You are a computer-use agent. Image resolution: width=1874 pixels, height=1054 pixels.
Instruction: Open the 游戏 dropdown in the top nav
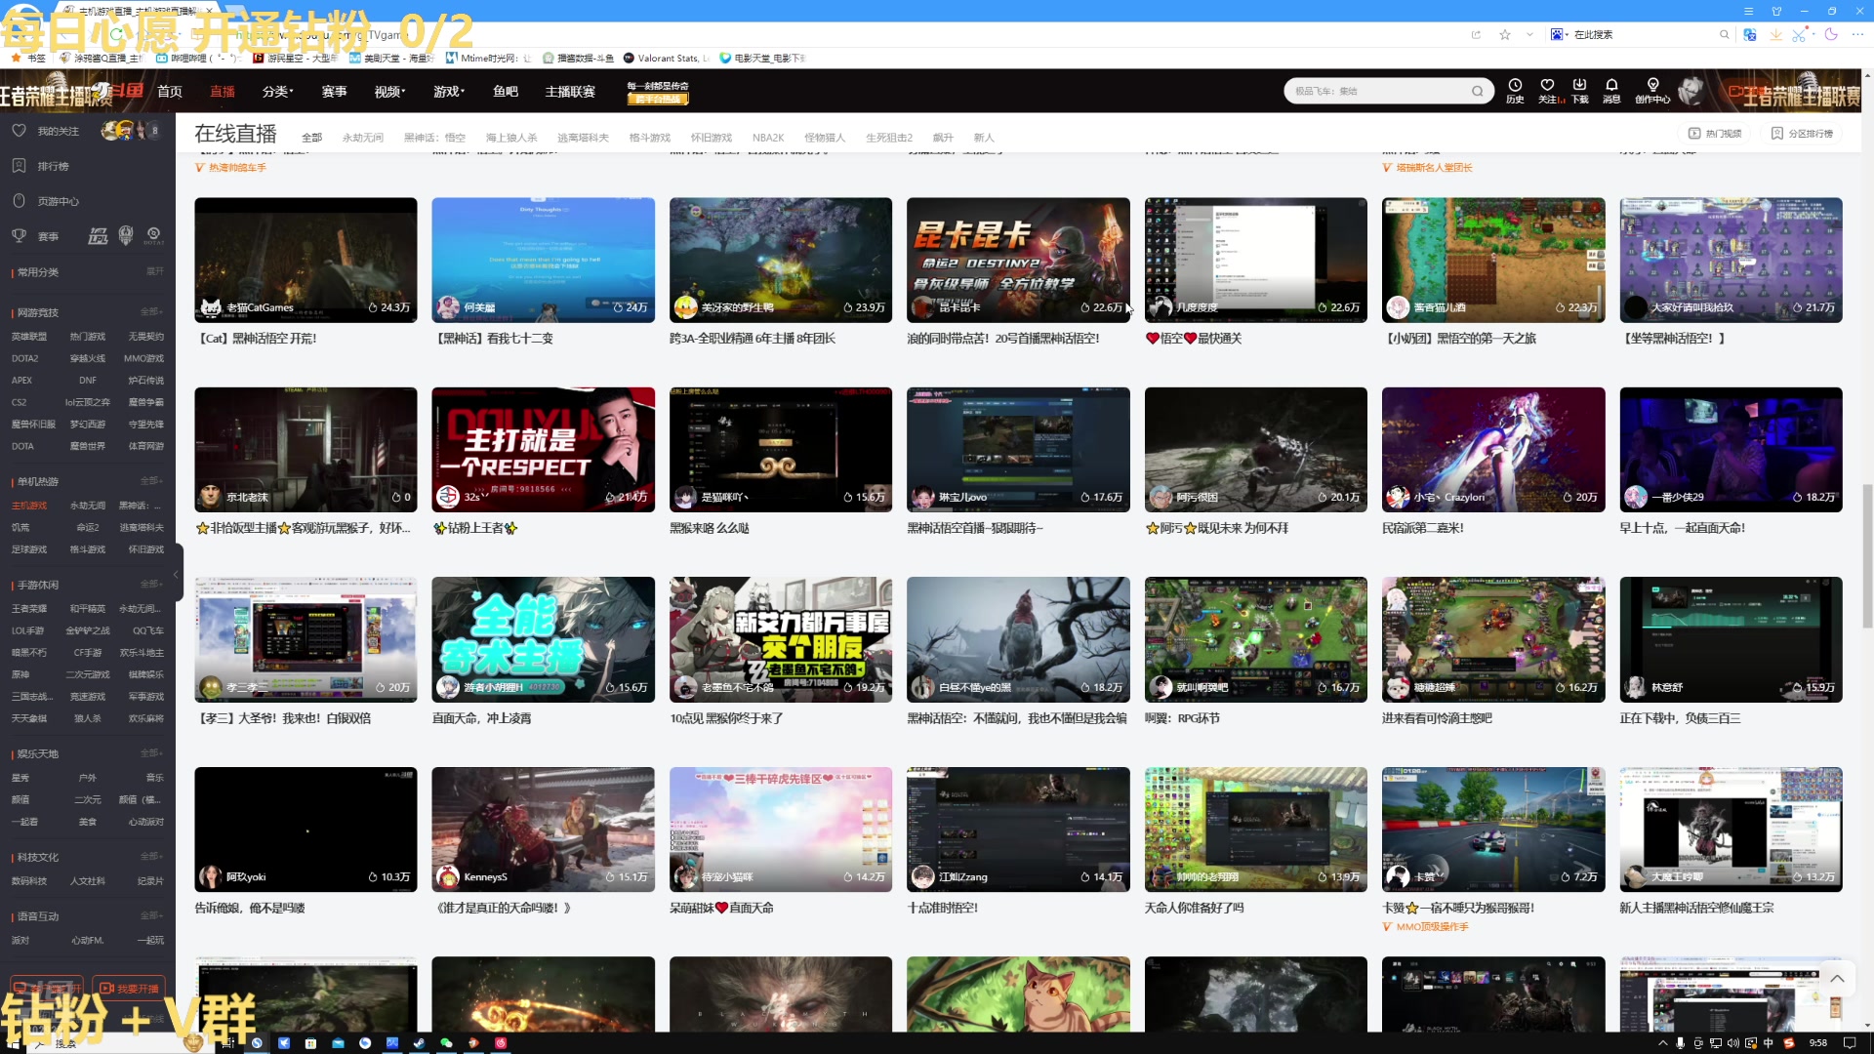tap(449, 91)
